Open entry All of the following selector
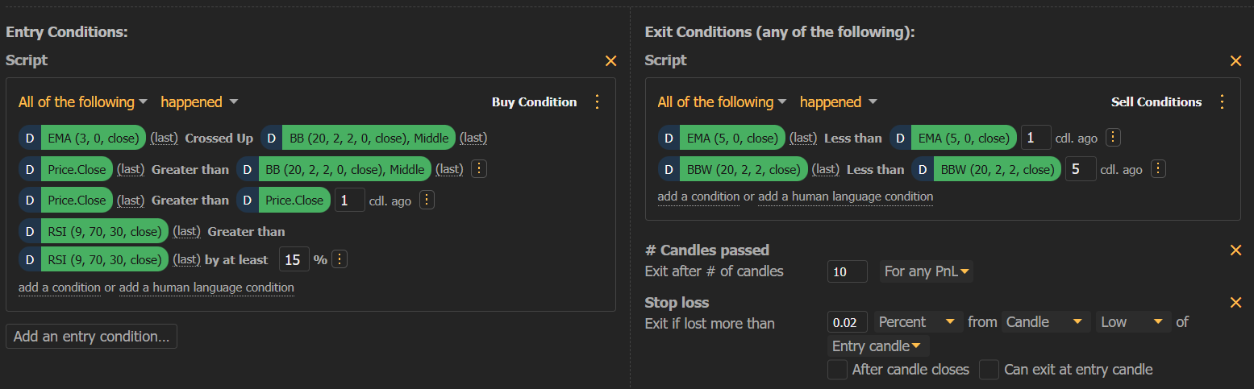The image size is (1254, 389). coord(83,102)
